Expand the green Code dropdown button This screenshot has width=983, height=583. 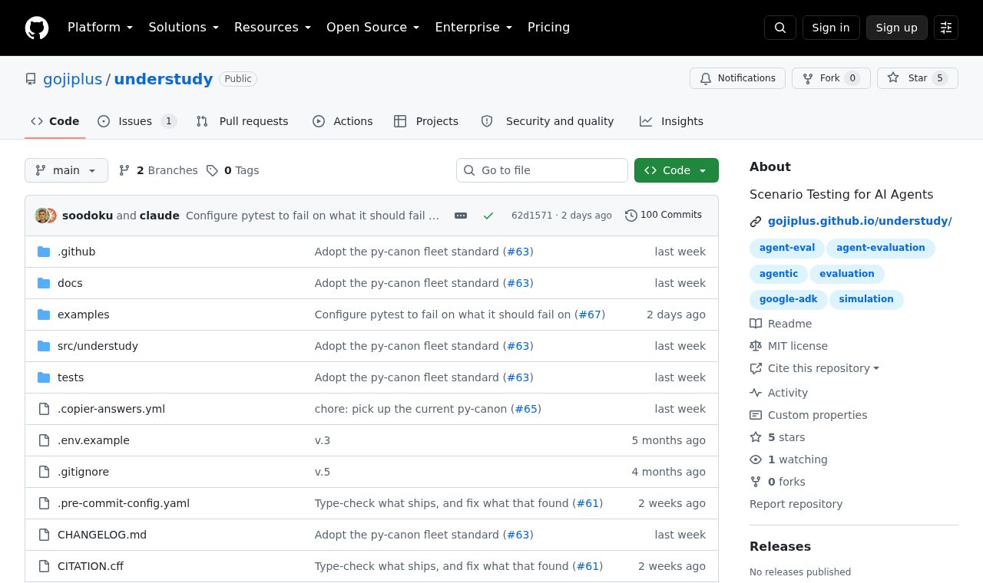[677, 170]
